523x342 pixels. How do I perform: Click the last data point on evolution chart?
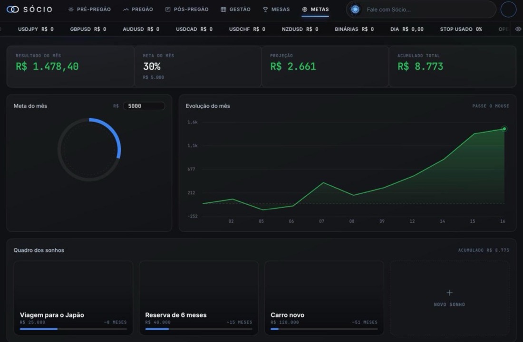(x=504, y=129)
